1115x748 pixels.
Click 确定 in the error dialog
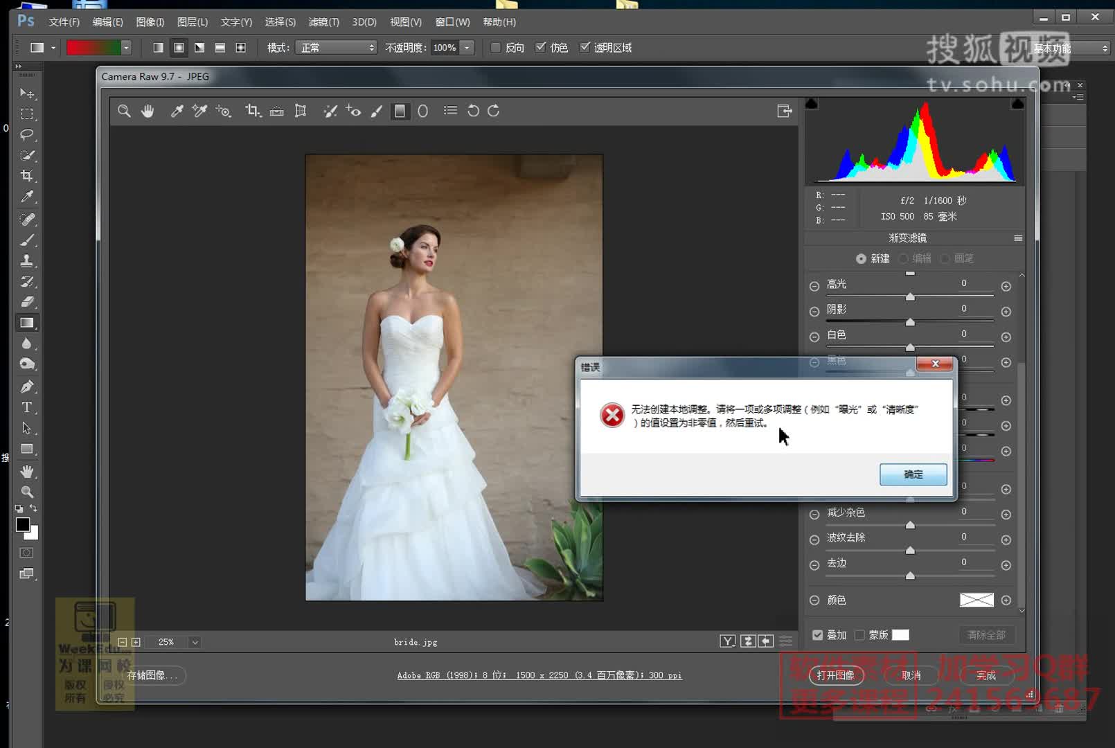click(x=913, y=474)
